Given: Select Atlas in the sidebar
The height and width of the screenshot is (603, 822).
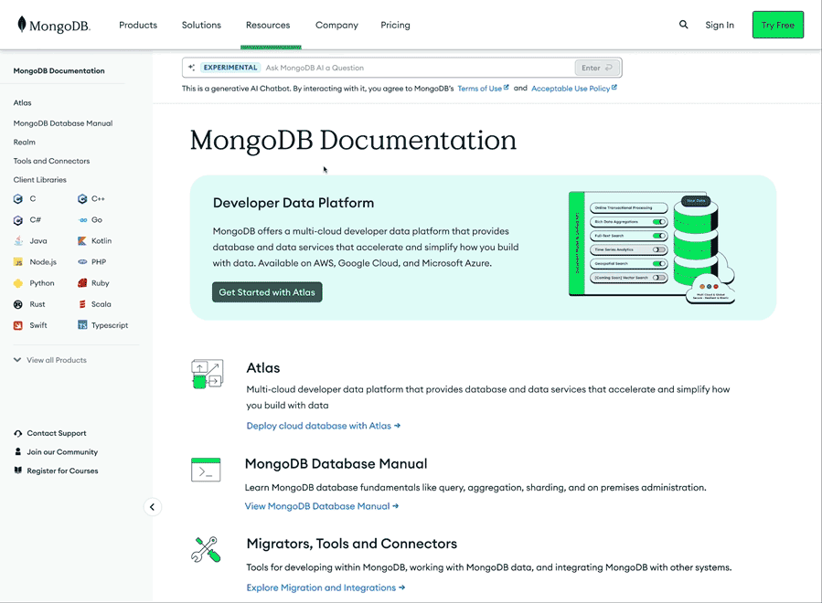Looking at the screenshot, I should [x=23, y=102].
